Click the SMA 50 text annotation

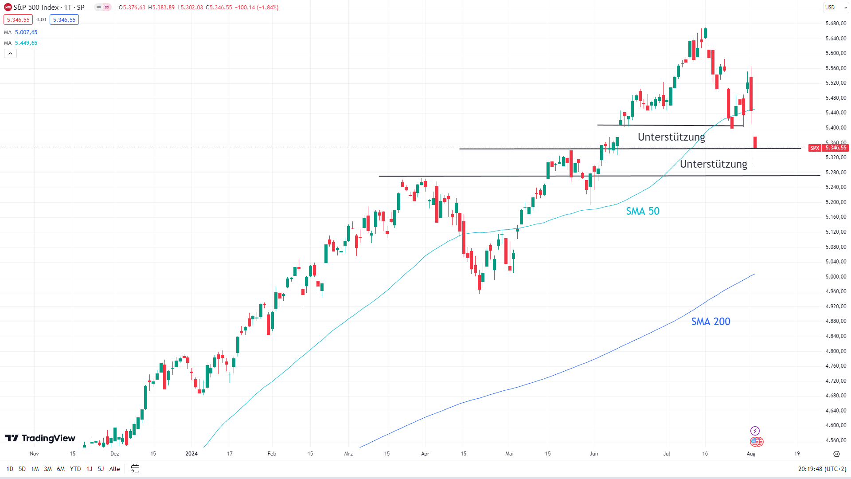[643, 211]
